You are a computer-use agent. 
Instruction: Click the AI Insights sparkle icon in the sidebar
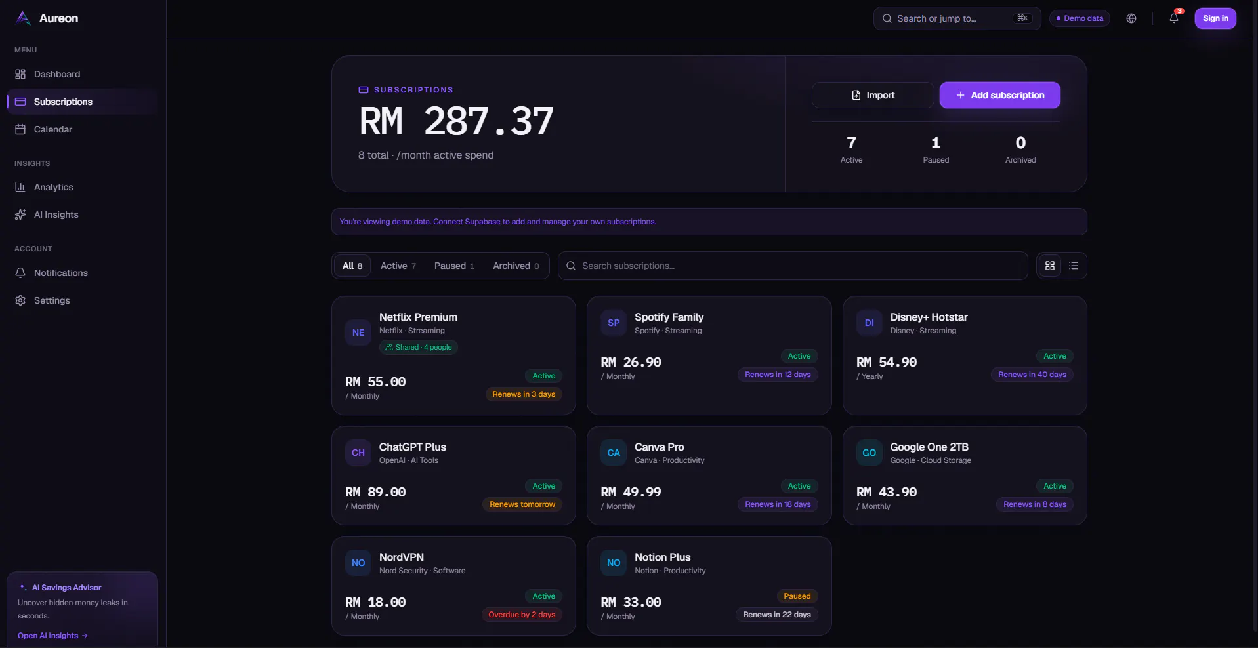point(20,214)
